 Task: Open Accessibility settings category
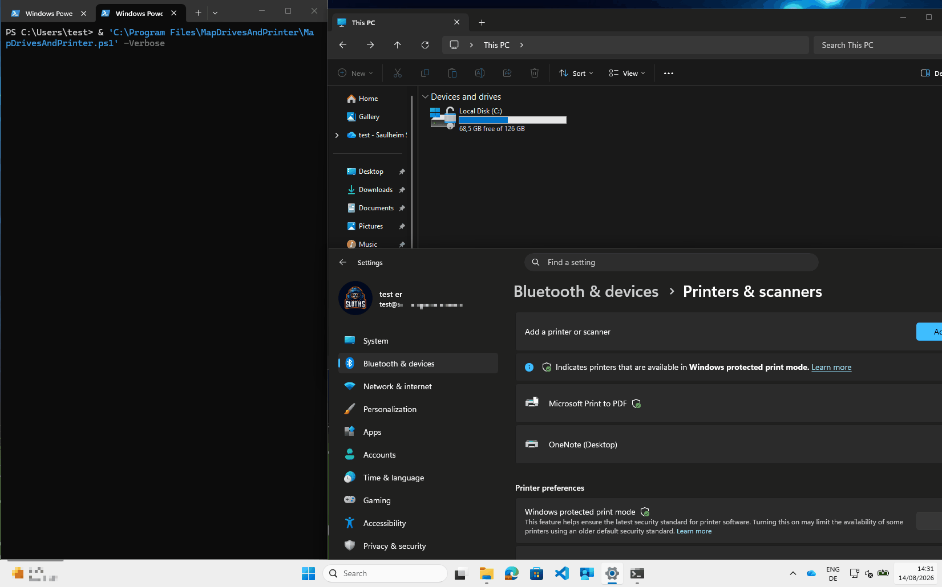(x=418, y=523)
